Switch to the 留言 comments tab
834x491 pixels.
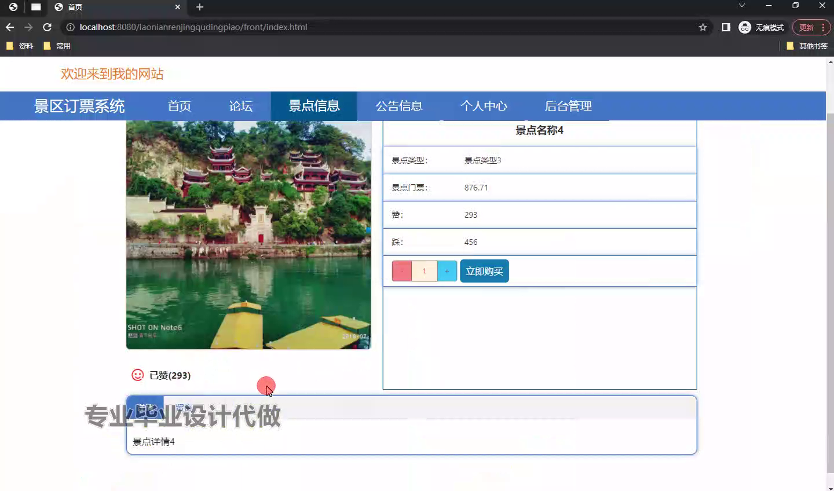coord(184,408)
